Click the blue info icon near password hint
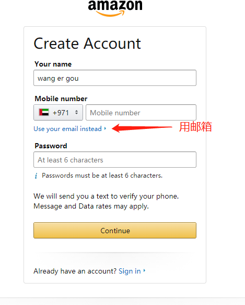The image size is (245, 305). 36,176
